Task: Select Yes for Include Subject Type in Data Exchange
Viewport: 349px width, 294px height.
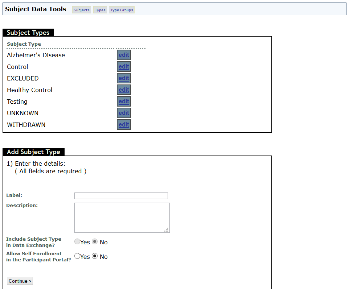Action: [77, 241]
